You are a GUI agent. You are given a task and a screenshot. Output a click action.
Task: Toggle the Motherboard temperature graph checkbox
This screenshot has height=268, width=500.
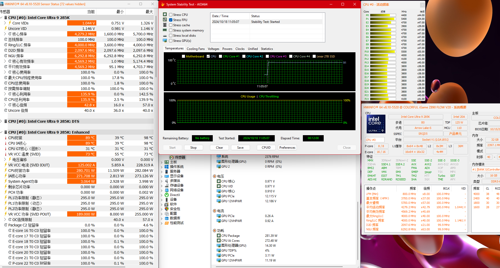coord(184,56)
